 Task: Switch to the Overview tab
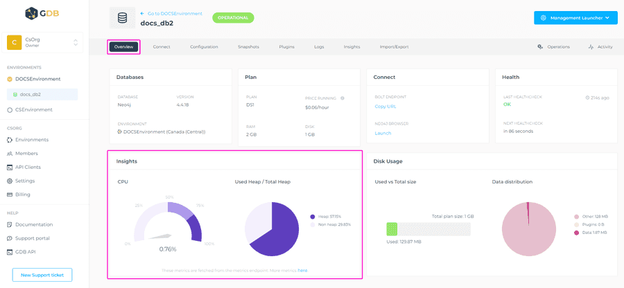(x=124, y=47)
